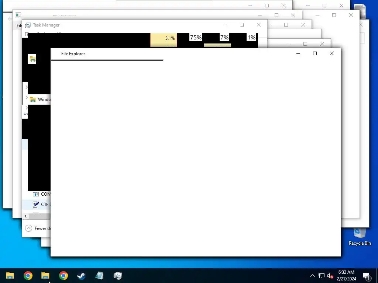Screen dimensions: 378x283
Task: Click the left scroll arrow in Task Manager
Action: point(26,216)
